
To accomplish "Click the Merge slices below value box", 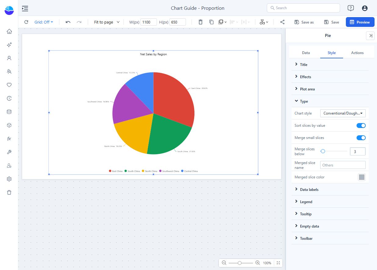I will 357,151.
